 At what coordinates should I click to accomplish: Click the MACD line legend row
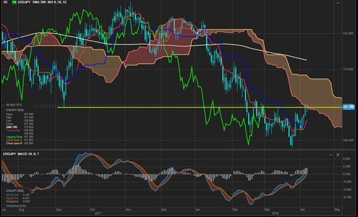click(x=18, y=195)
